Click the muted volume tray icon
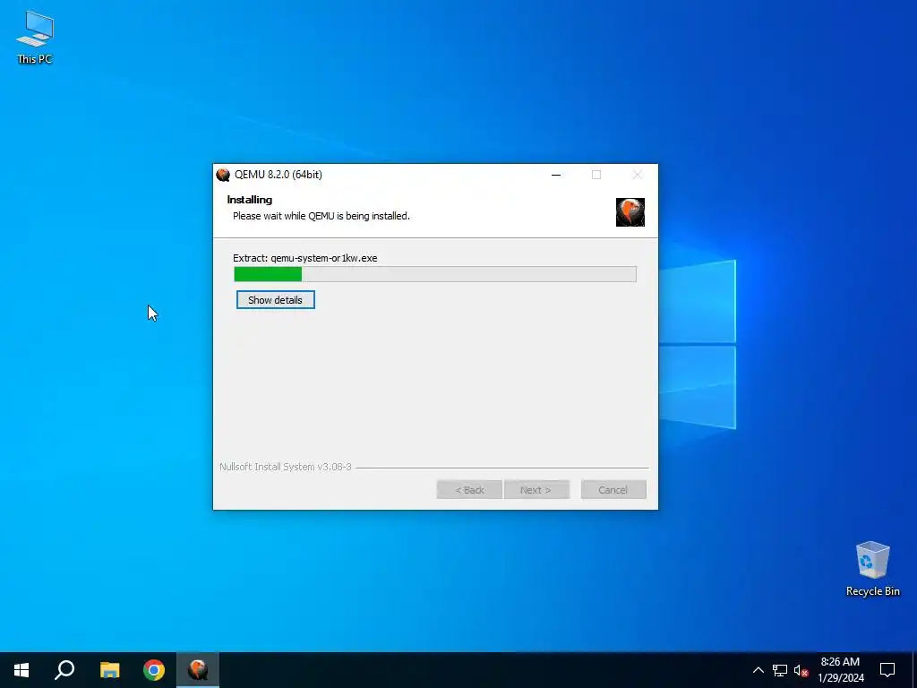The height and width of the screenshot is (688, 917). (x=801, y=670)
